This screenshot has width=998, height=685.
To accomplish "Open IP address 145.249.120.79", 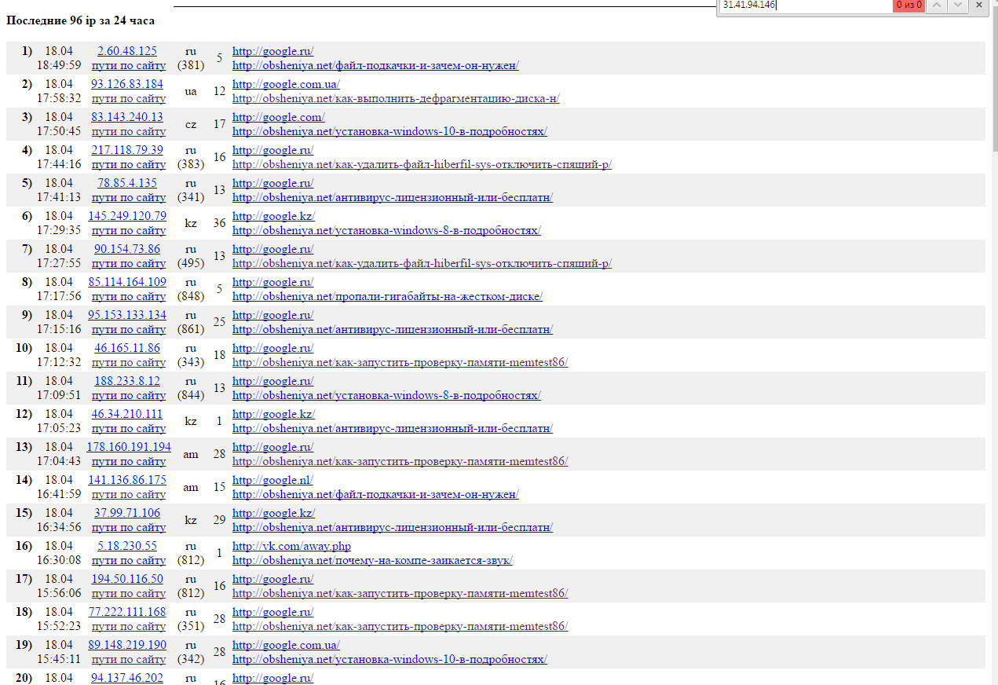I will [x=127, y=216].
